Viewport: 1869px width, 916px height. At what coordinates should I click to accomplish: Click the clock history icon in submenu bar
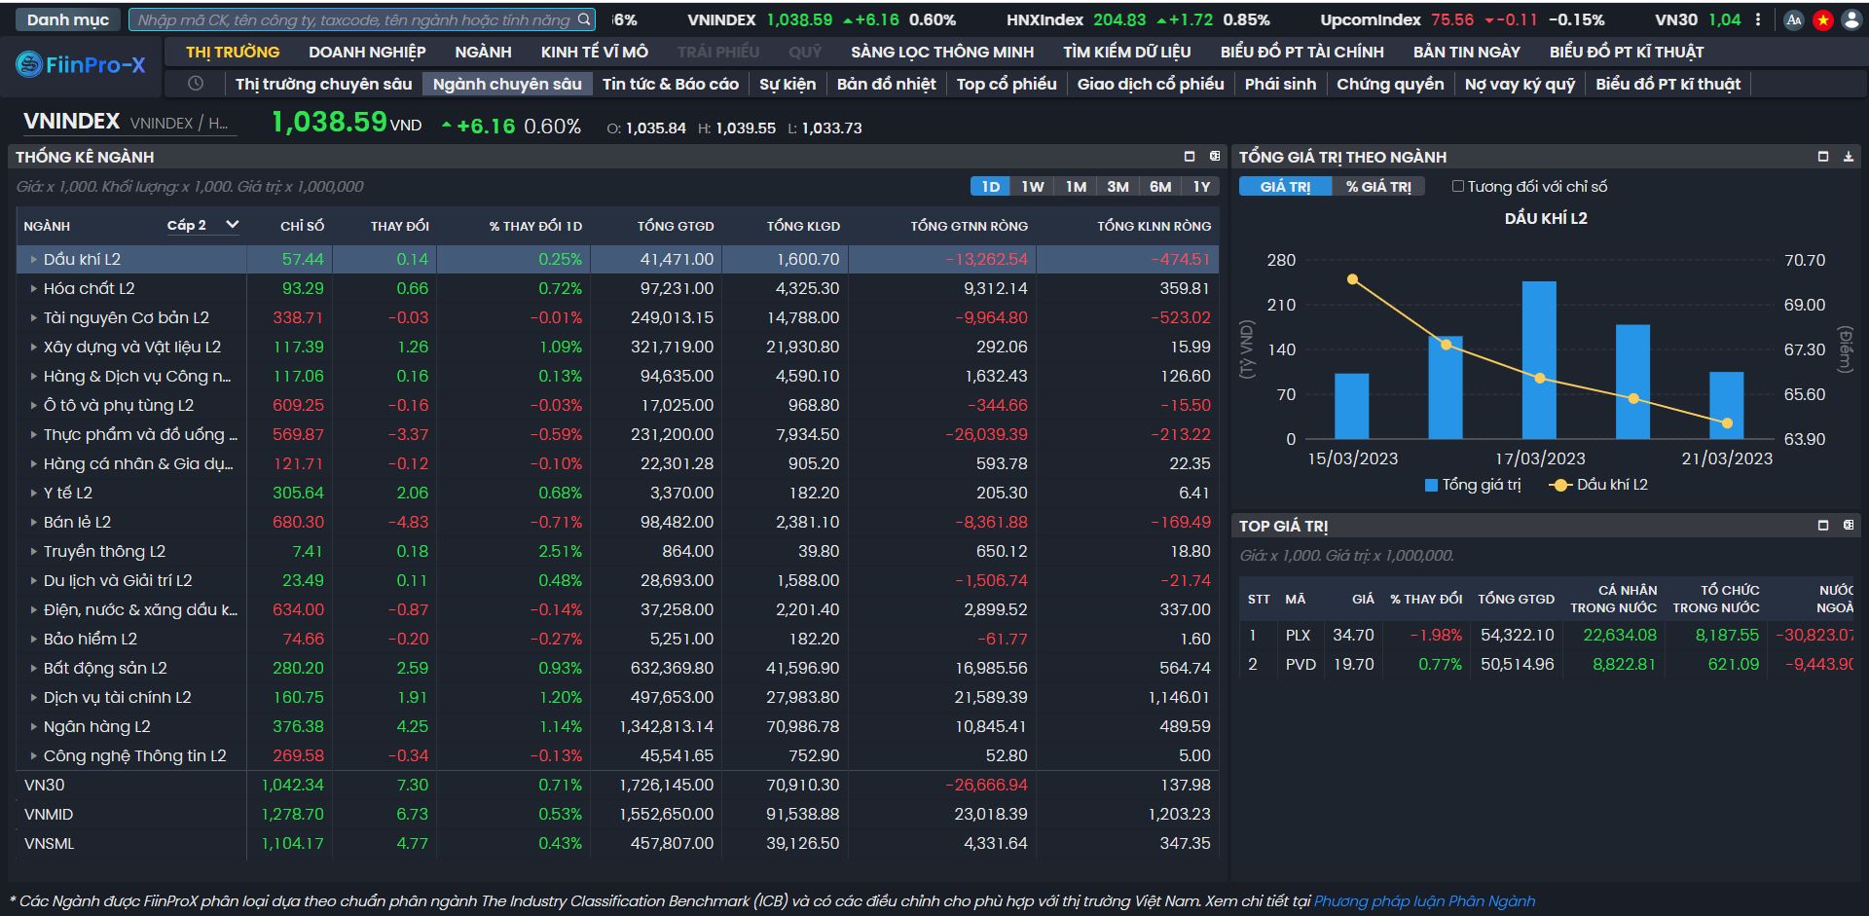196,84
